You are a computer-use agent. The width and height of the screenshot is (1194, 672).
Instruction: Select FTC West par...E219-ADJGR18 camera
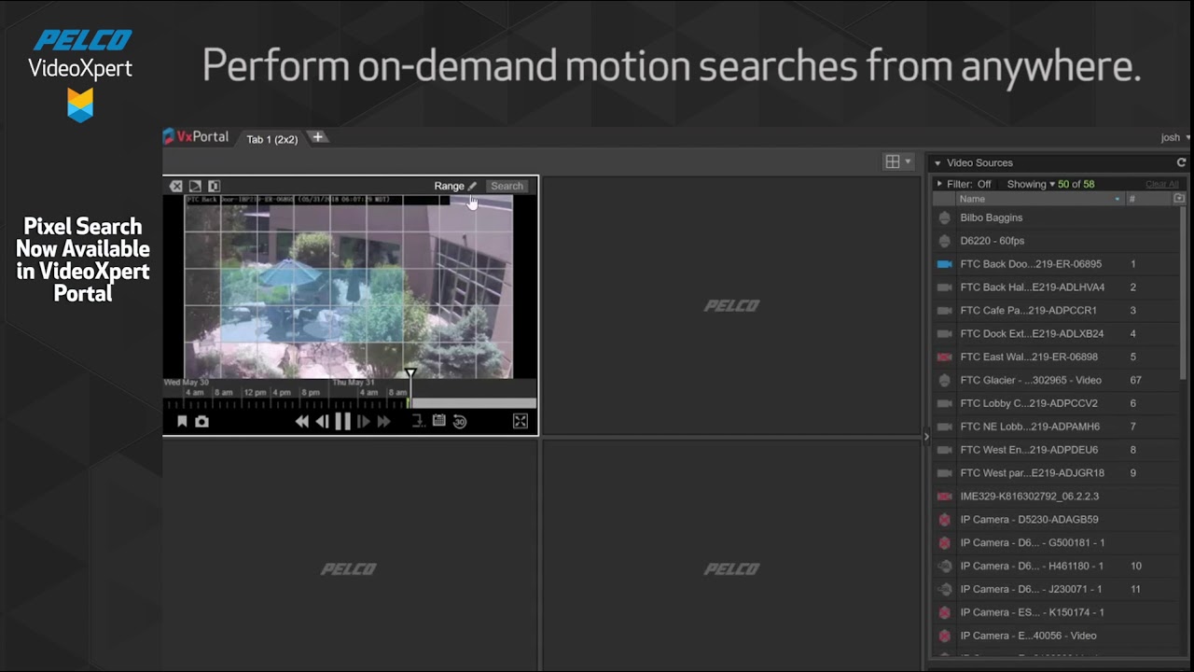[1056, 473]
